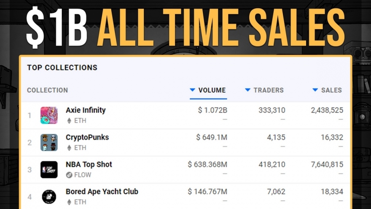Viewport: 371px width, 209px height.
Task: Select the VOLUME column header
Action: pos(212,90)
